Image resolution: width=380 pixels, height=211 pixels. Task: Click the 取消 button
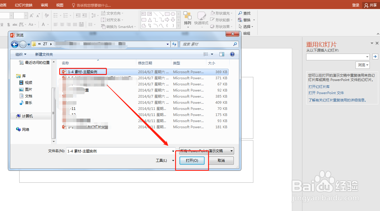(x=221, y=161)
